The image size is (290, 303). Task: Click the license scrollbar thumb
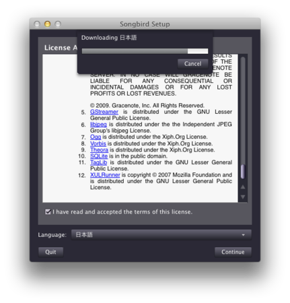click(x=243, y=172)
